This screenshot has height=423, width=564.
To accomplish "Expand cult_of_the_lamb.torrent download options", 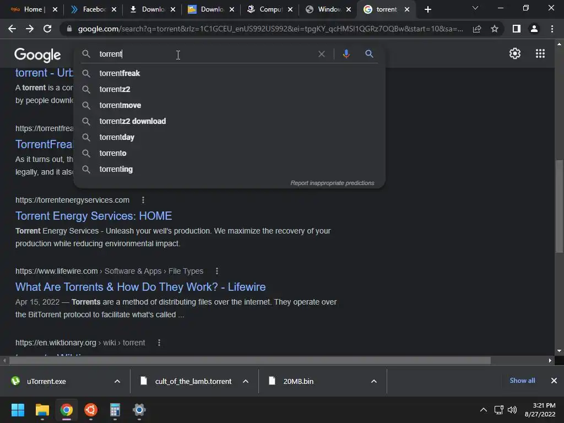I will (x=246, y=381).
